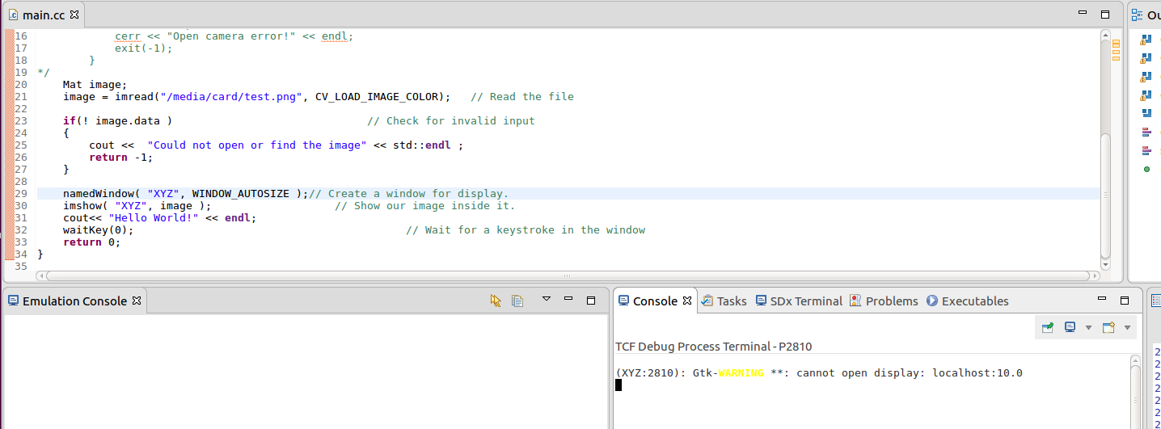The height and width of the screenshot is (429, 1161).
Task: Click the Open Console icon
Action: click(1108, 327)
